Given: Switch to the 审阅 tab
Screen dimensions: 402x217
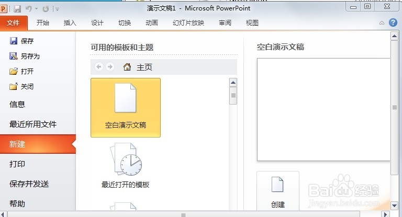Looking at the screenshot, I should point(225,23).
